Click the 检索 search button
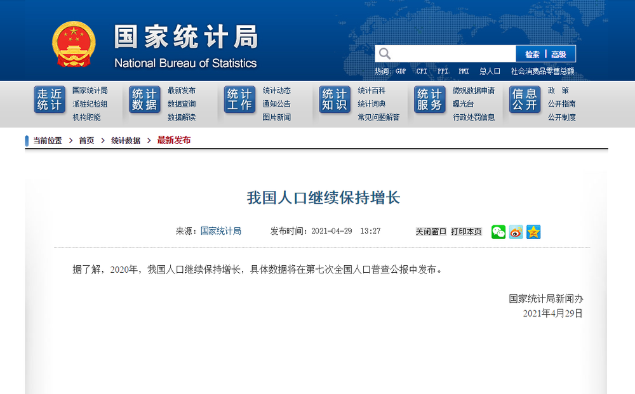This screenshot has height=394, width=635. [x=532, y=54]
